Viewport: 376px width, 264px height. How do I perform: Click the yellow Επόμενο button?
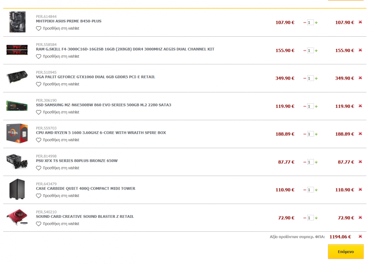pyautogui.click(x=346, y=252)
